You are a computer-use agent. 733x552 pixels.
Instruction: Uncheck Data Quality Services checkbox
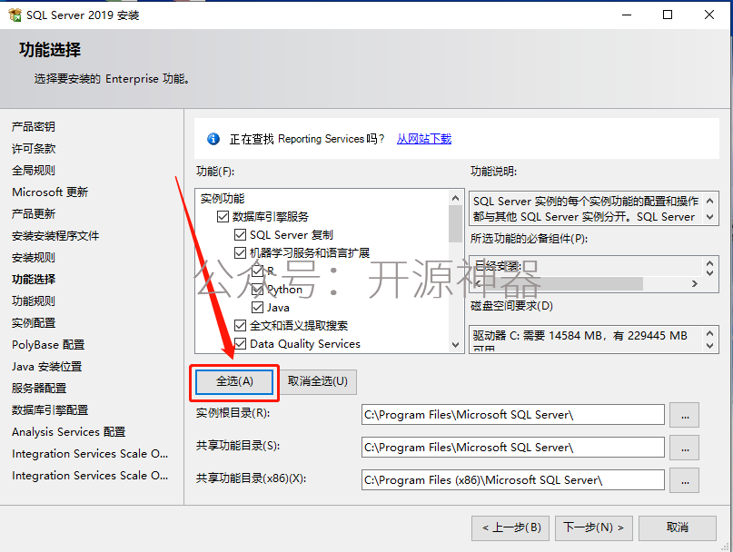pyautogui.click(x=241, y=344)
